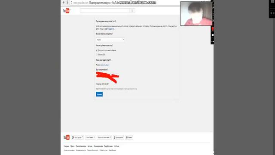Open the "Конфиденциальность" footer link
The height and width of the screenshot is (155, 275).
(x=81, y=150)
